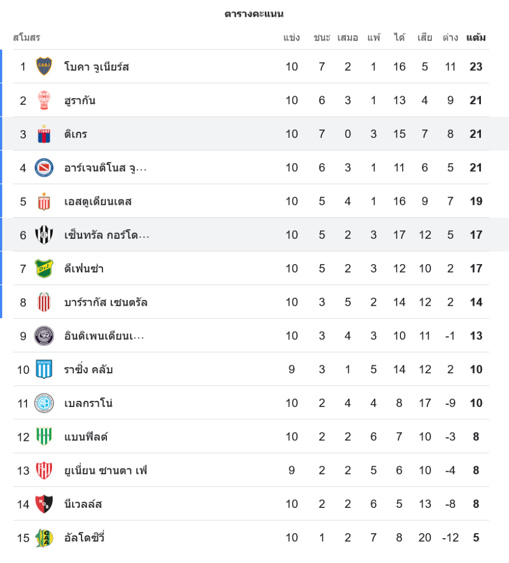Click the Huracán club crest icon

(x=44, y=100)
